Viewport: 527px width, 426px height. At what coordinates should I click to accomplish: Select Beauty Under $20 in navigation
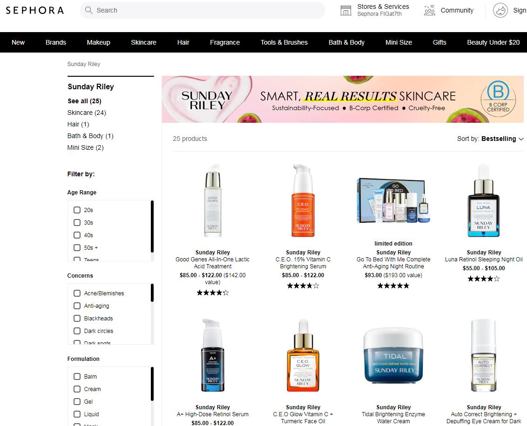click(x=493, y=42)
